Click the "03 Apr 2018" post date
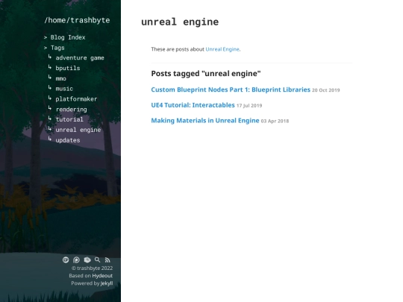This screenshot has height=302, width=403. (275, 122)
